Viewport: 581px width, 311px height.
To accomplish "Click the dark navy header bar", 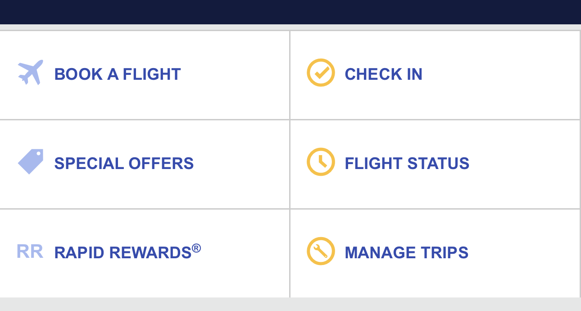I will click(x=290, y=12).
